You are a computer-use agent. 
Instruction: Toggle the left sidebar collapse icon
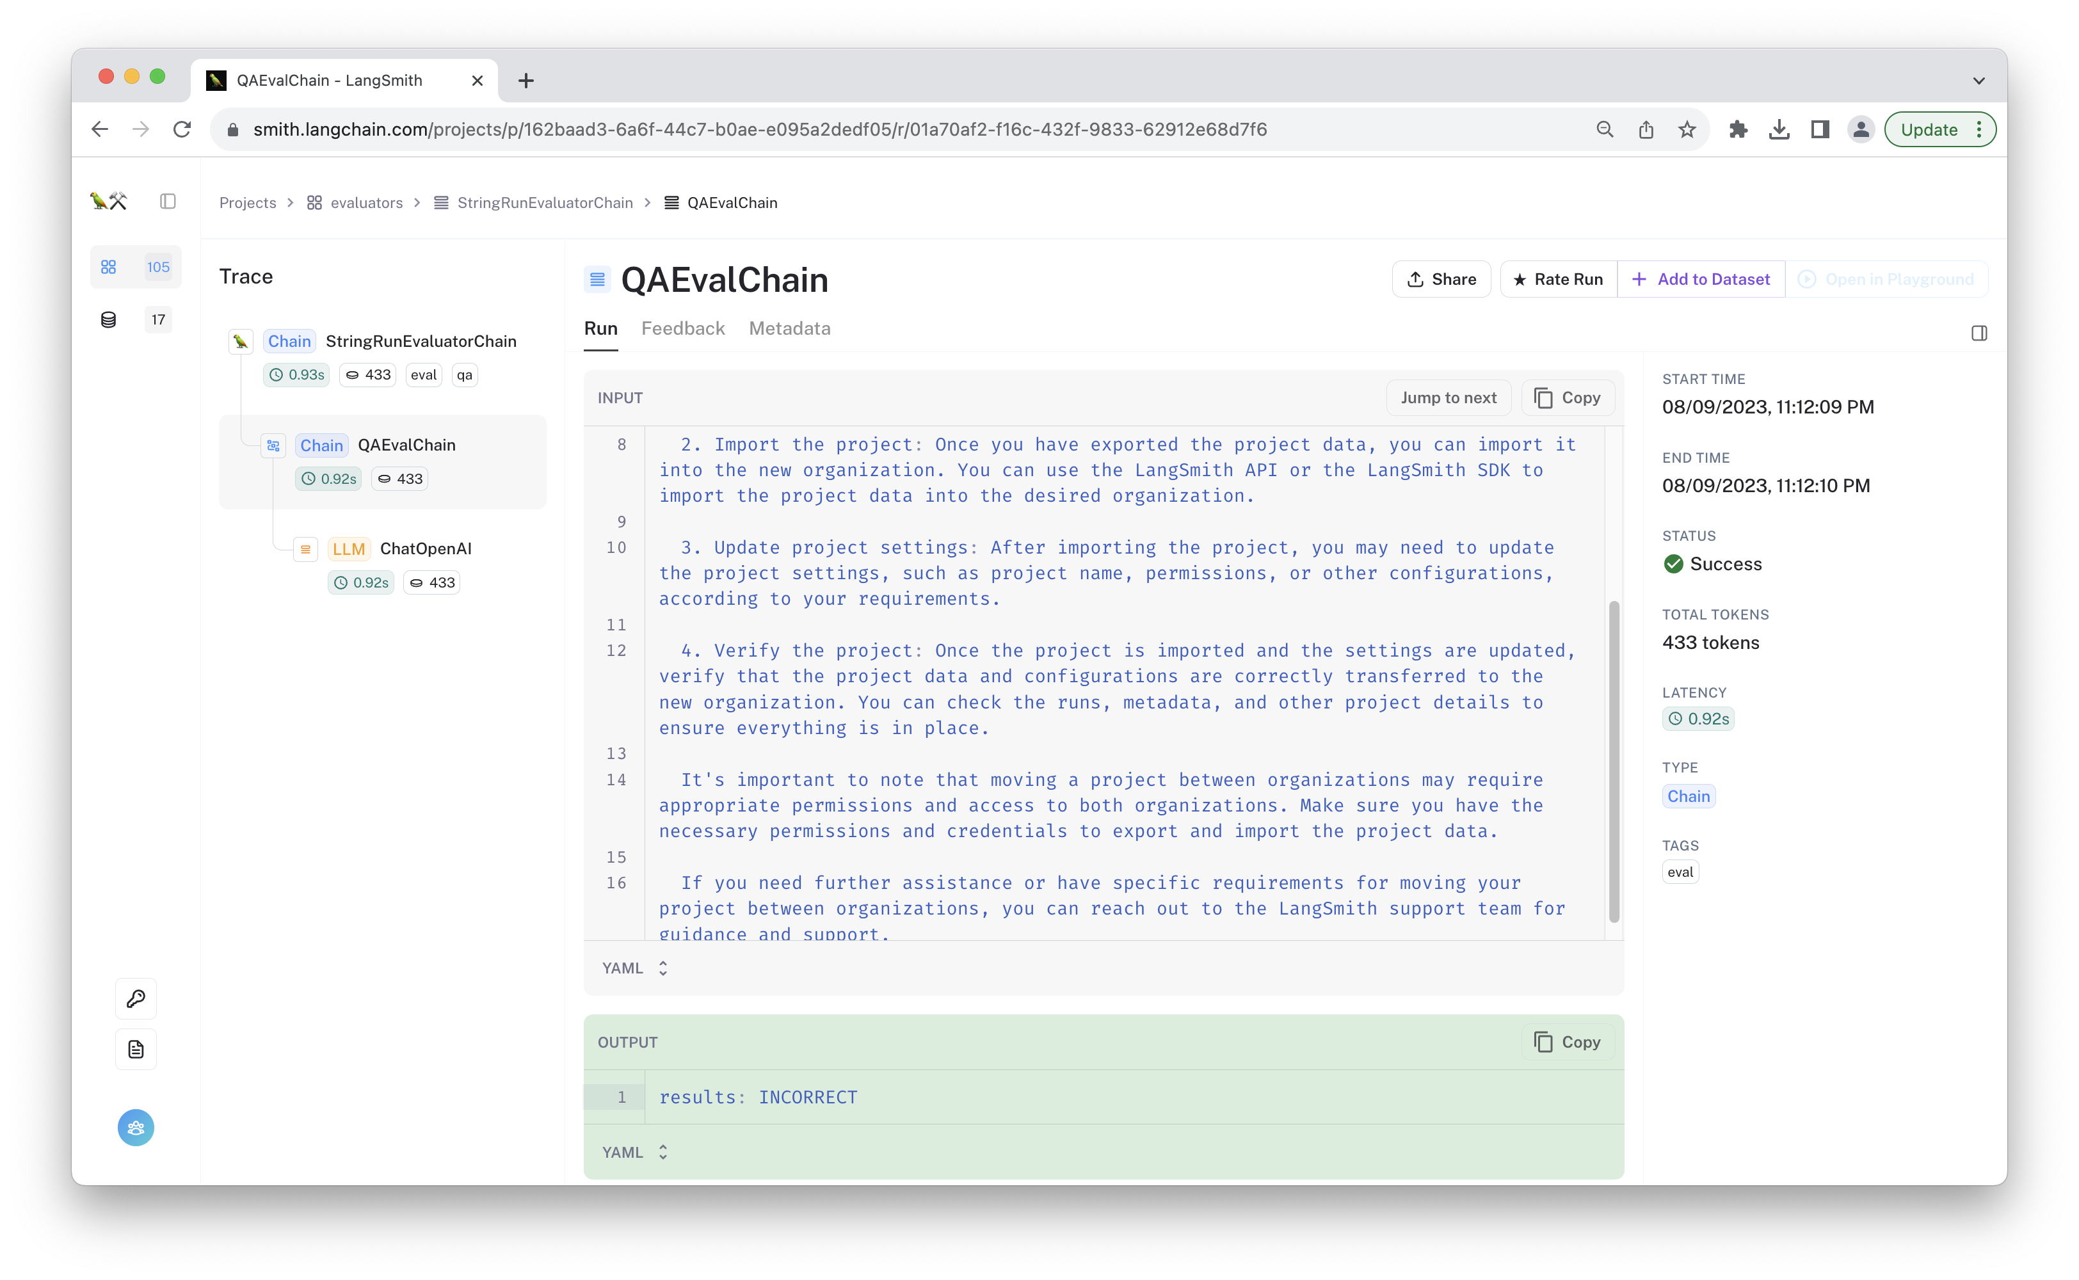coord(168,202)
